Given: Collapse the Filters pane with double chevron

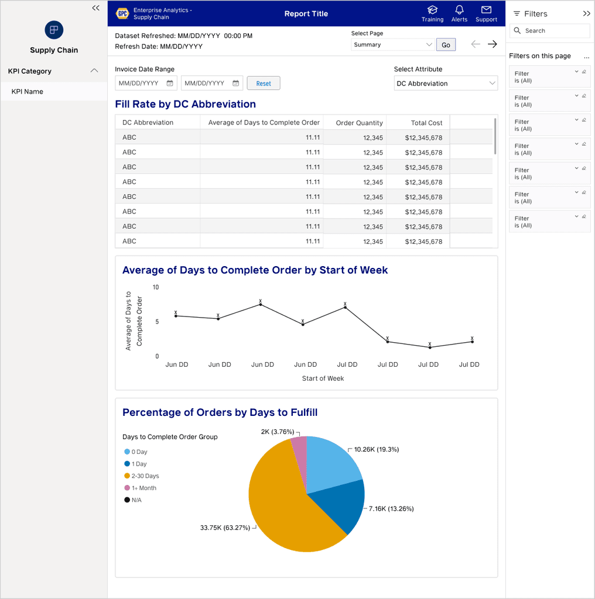Looking at the screenshot, I should coord(587,14).
